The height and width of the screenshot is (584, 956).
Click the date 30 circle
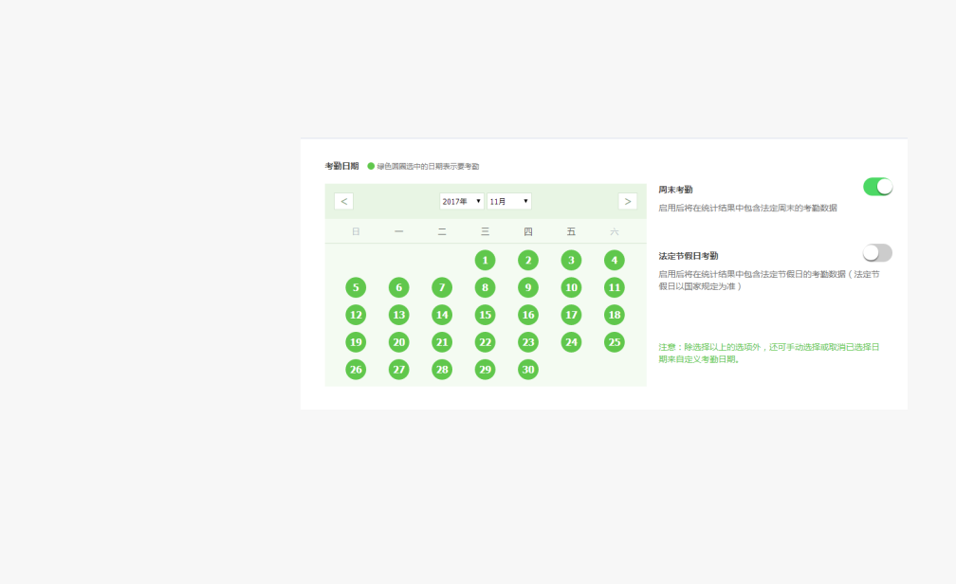tap(528, 370)
